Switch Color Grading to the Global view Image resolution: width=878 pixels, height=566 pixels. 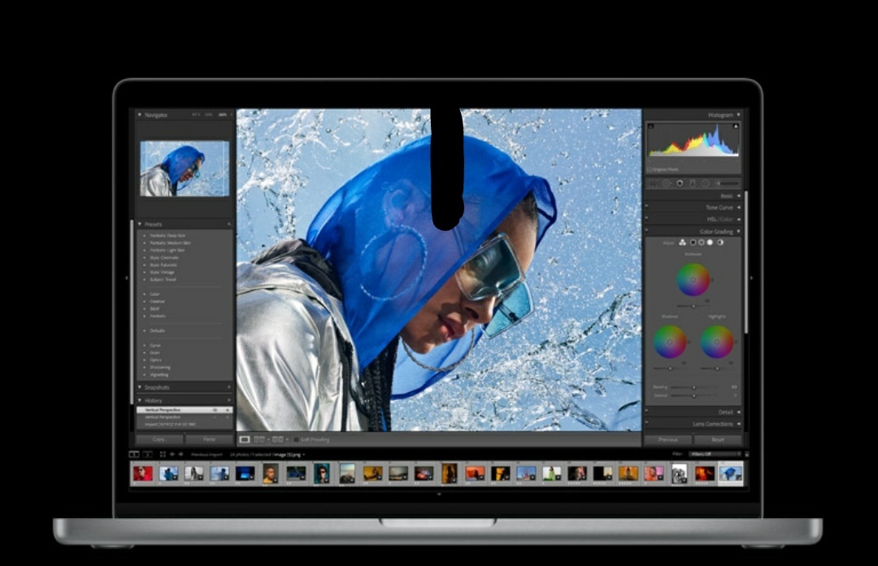click(720, 242)
